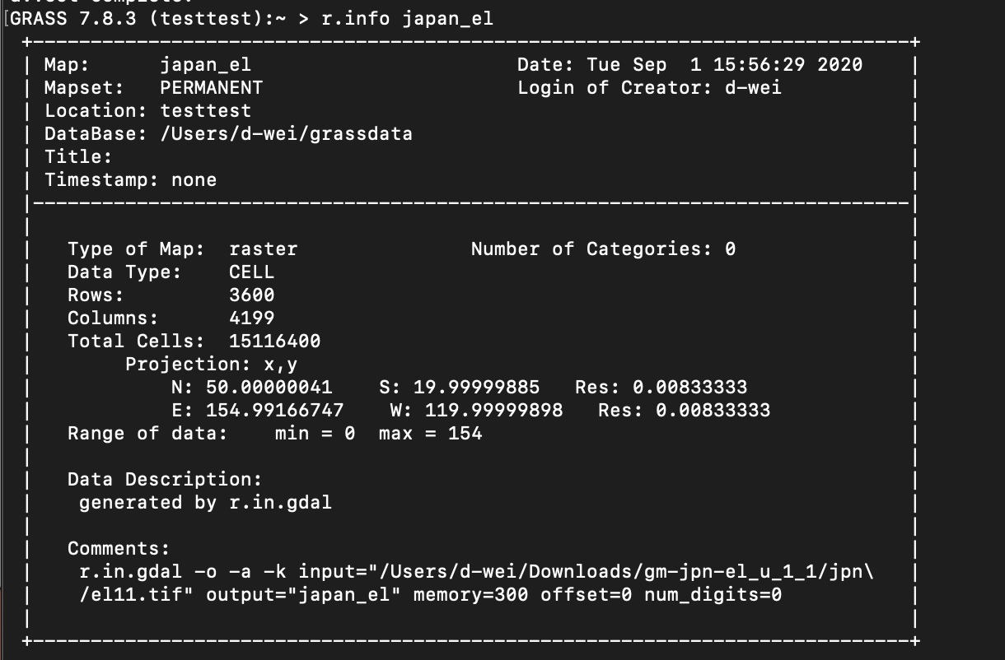The width and height of the screenshot is (1005, 660).
Task: Click the map name japan_el
Action: 205,64
